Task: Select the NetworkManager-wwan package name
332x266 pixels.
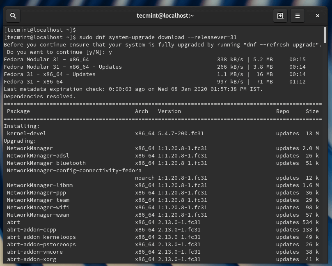Action: coord(38,215)
